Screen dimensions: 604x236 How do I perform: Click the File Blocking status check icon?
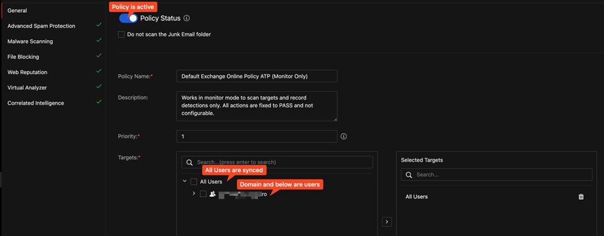pos(99,55)
